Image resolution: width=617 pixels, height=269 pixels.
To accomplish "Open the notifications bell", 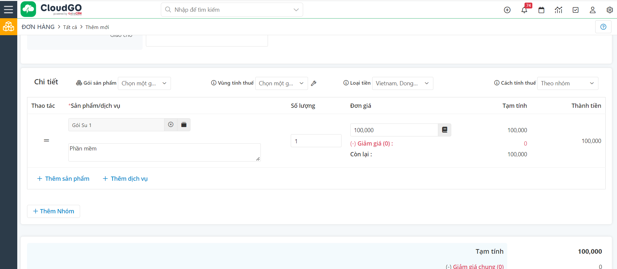I will [x=524, y=10].
